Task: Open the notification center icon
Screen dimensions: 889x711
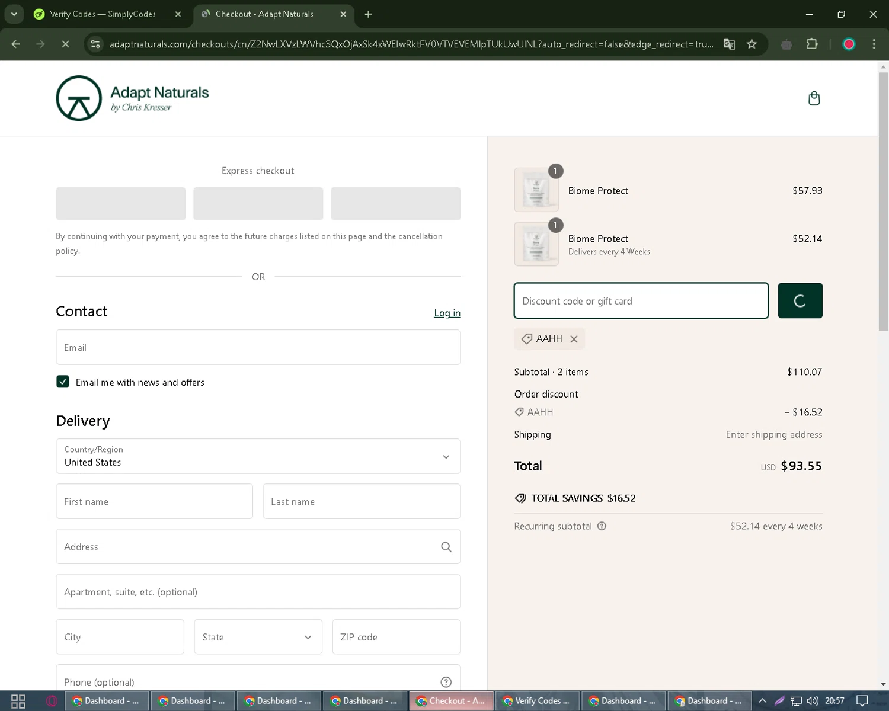Action: [x=862, y=701]
